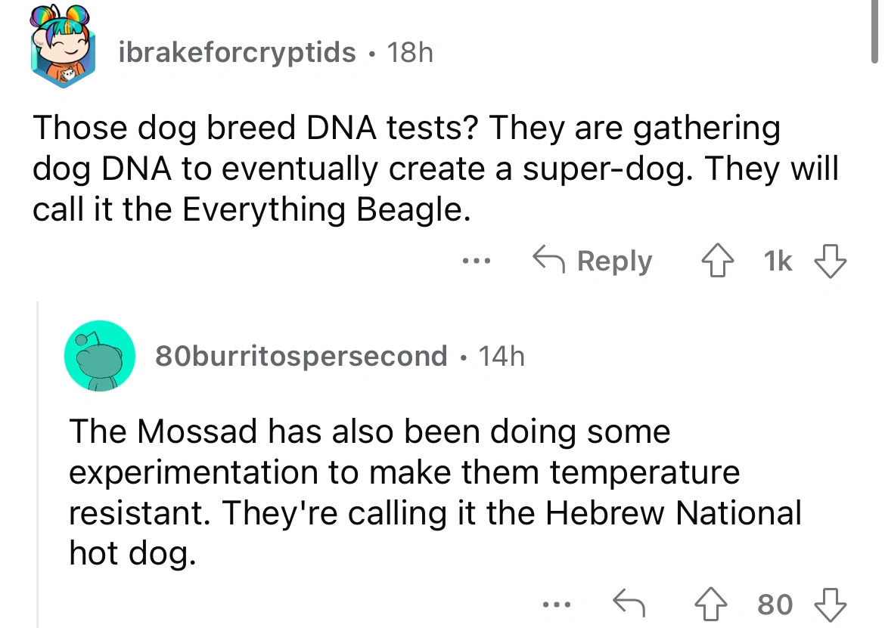Click the 80 score on the reply

774,604
